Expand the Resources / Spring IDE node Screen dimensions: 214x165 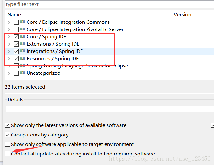[x=9, y=59]
